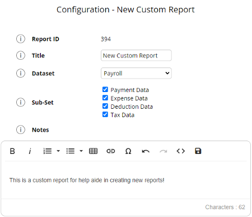Toggle bold formatting in the notes editor
This screenshot has width=252, height=217.
pos(12,151)
